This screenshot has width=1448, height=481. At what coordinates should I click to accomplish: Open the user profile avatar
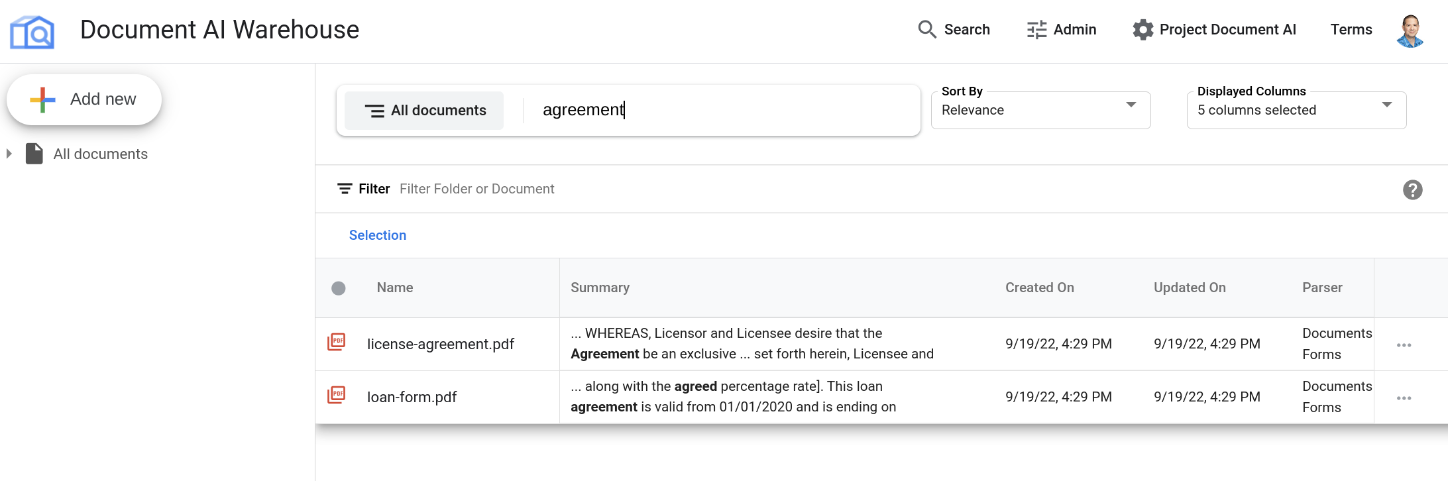(x=1410, y=30)
